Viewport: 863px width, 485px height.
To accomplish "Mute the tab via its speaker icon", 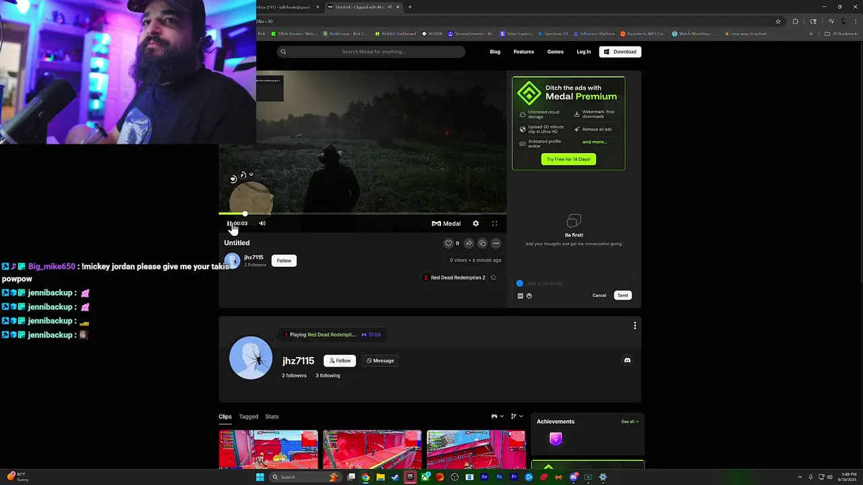I will pyautogui.click(x=390, y=7).
